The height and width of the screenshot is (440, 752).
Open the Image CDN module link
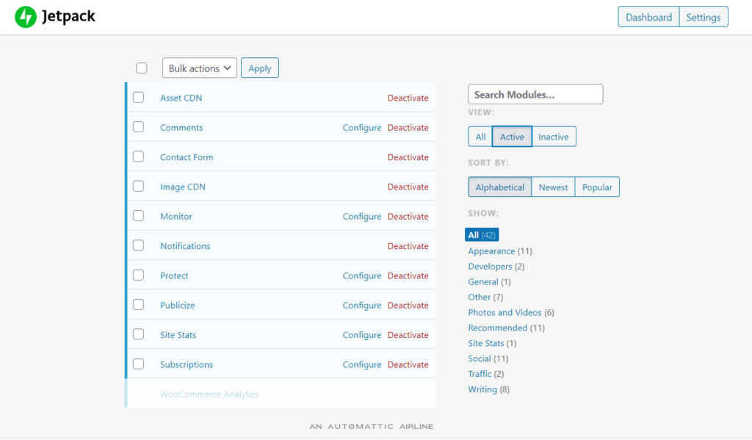coord(183,187)
